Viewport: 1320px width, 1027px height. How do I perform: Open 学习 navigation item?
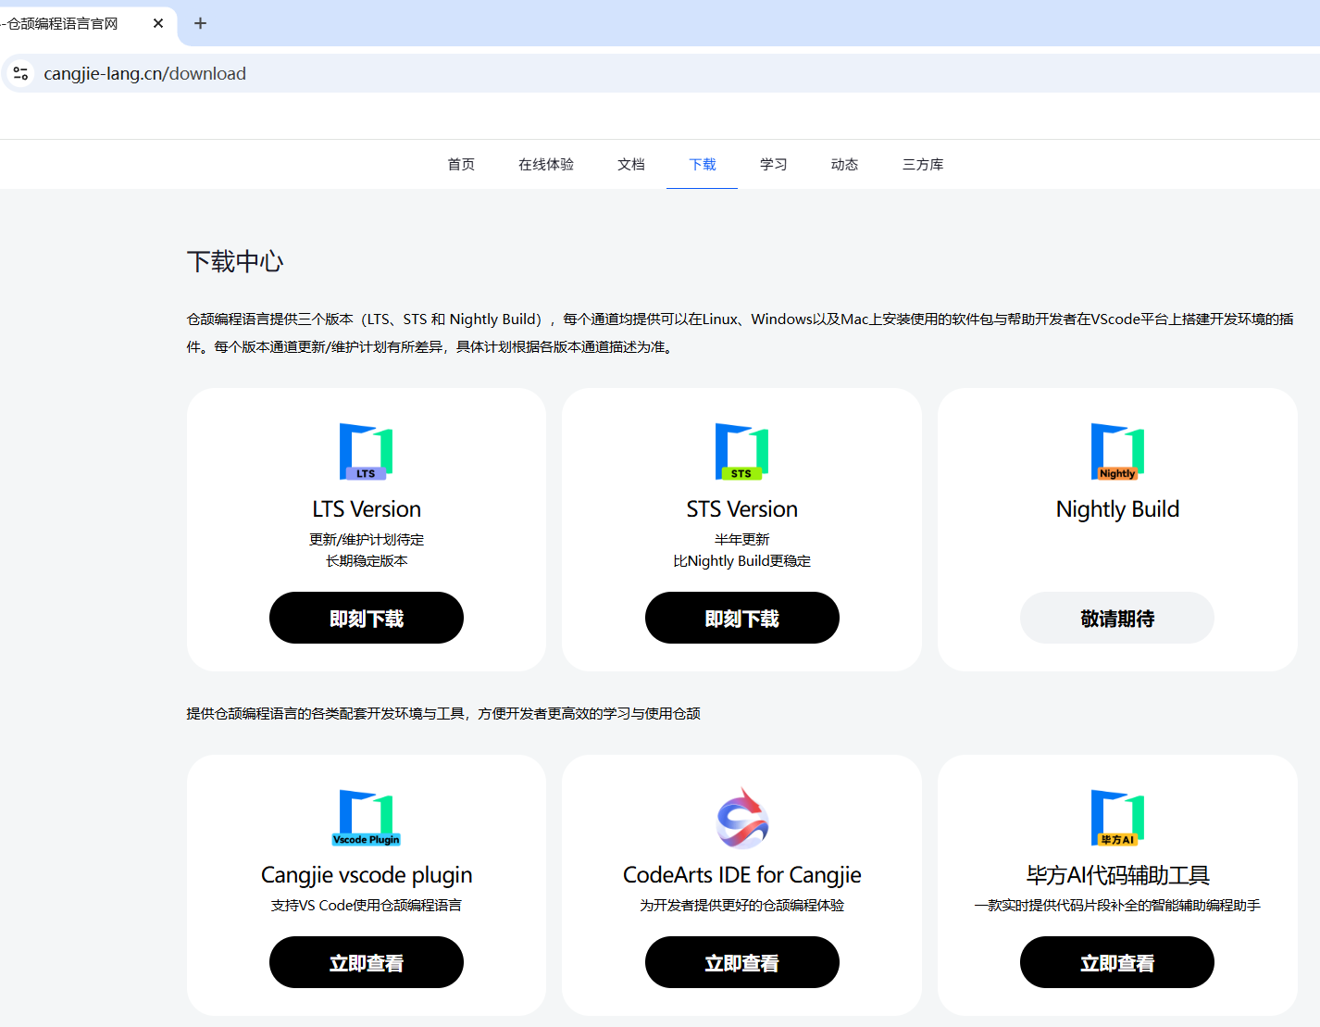774,164
